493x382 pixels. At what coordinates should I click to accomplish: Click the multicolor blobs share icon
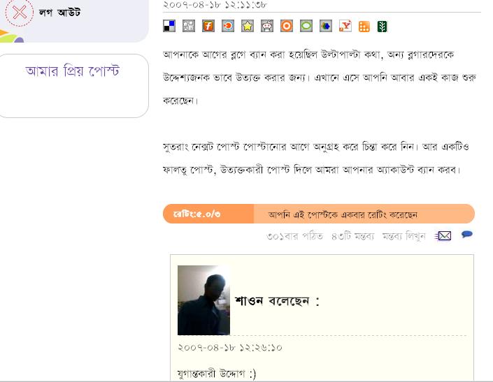tap(326, 26)
